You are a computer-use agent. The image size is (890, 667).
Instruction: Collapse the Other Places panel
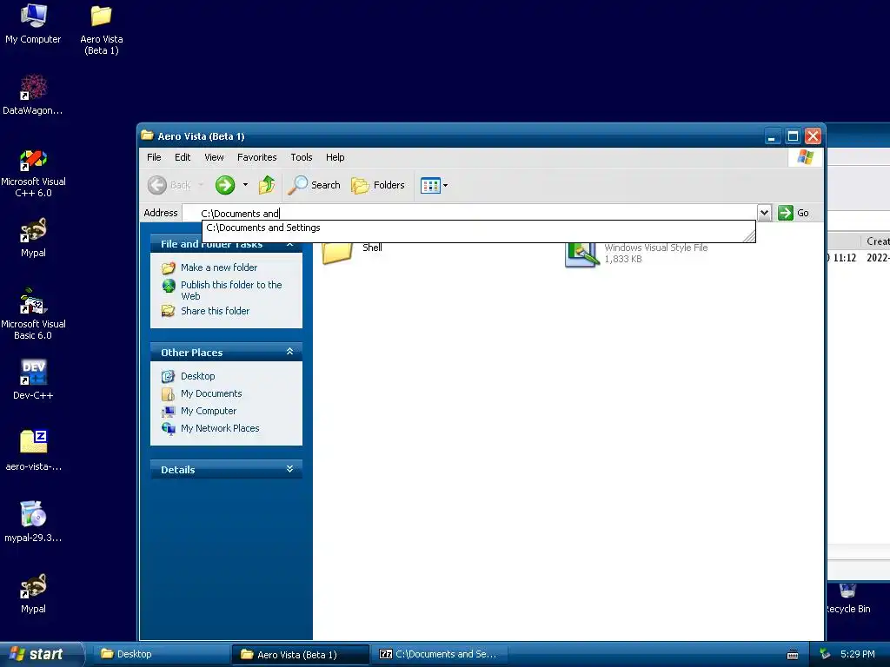(289, 352)
